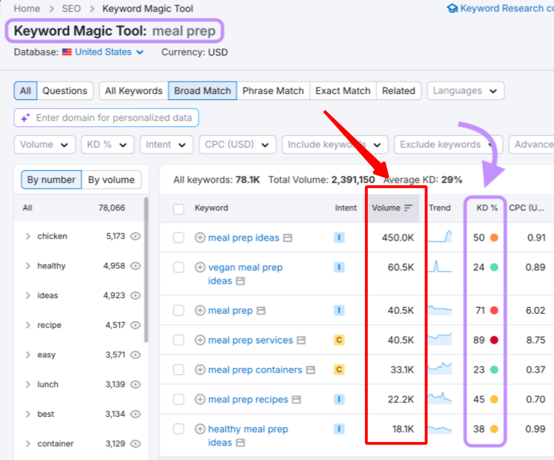Screen dimensions: 554x460
Task: Check the box for vegan meal prep ideas
Action: click(179, 267)
